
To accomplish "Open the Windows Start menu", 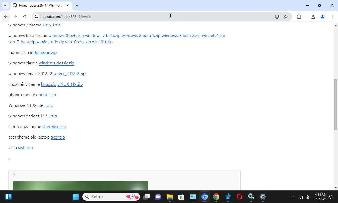I will tap(76, 197).
